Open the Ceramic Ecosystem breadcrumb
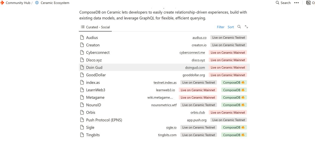 (55, 3)
